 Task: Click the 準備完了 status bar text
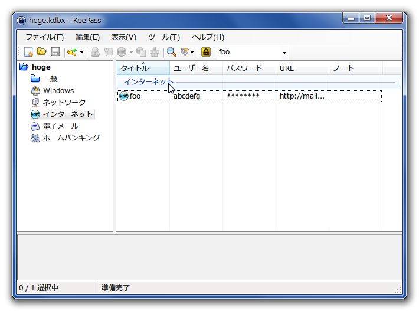[116, 288]
